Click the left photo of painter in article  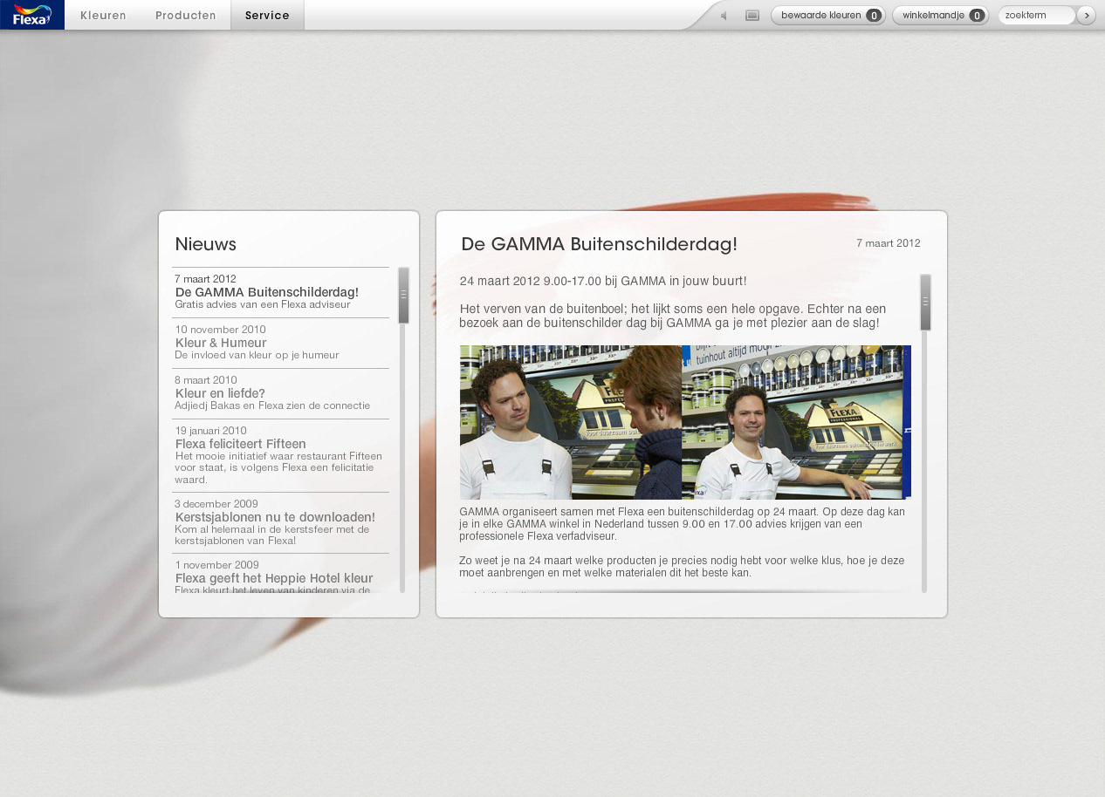point(571,422)
